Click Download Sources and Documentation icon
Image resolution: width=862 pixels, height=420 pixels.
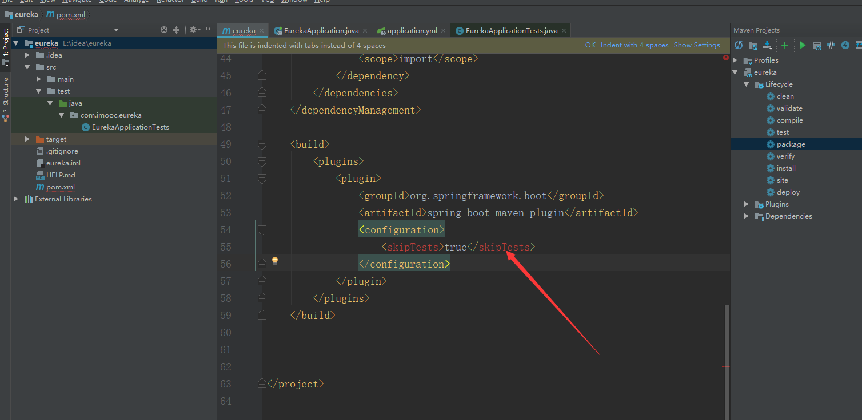(767, 45)
